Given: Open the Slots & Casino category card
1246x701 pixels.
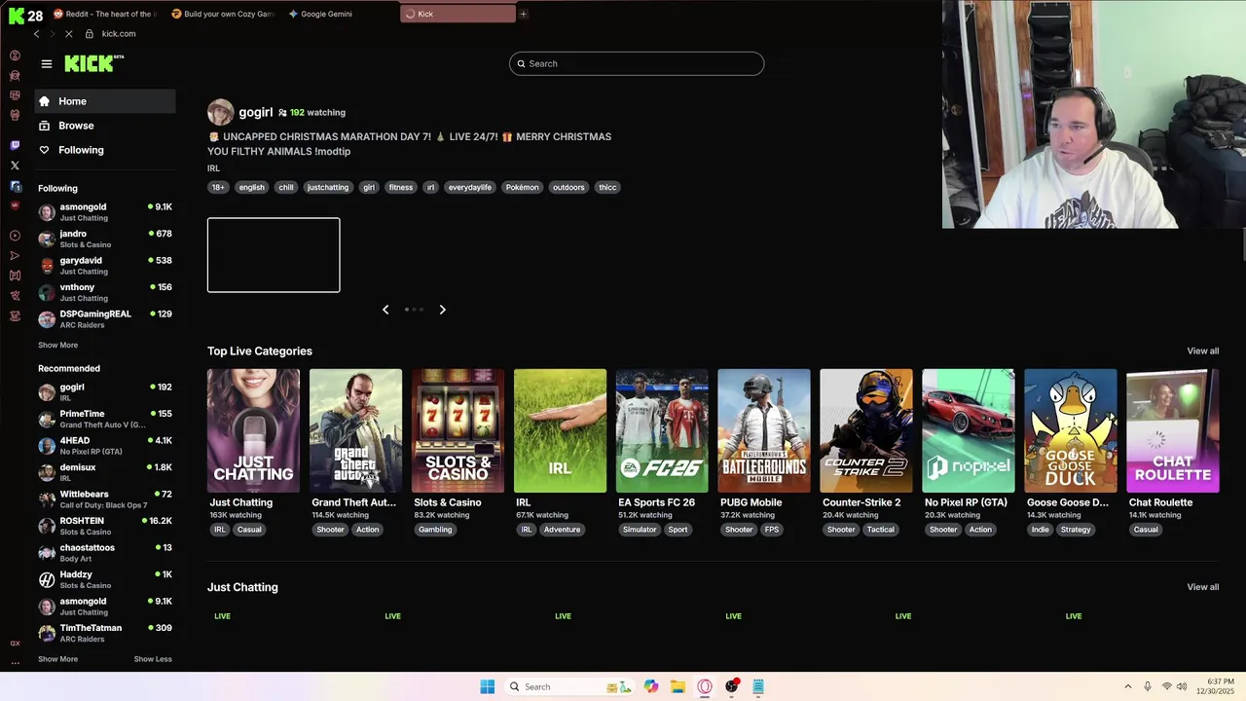Looking at the screenshot, I should click(x=458, y=430).
